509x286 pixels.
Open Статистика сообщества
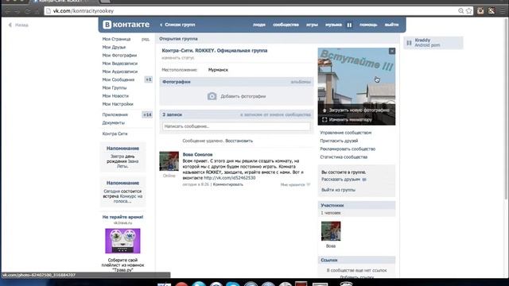pyautogui.click(x=344, y=157)
